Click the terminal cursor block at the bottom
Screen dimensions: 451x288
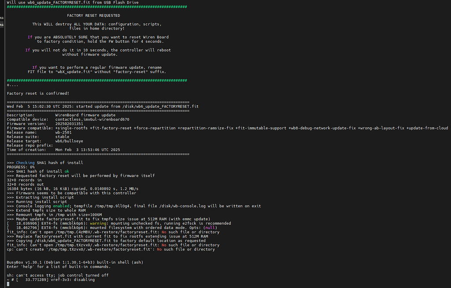point(8,284)
